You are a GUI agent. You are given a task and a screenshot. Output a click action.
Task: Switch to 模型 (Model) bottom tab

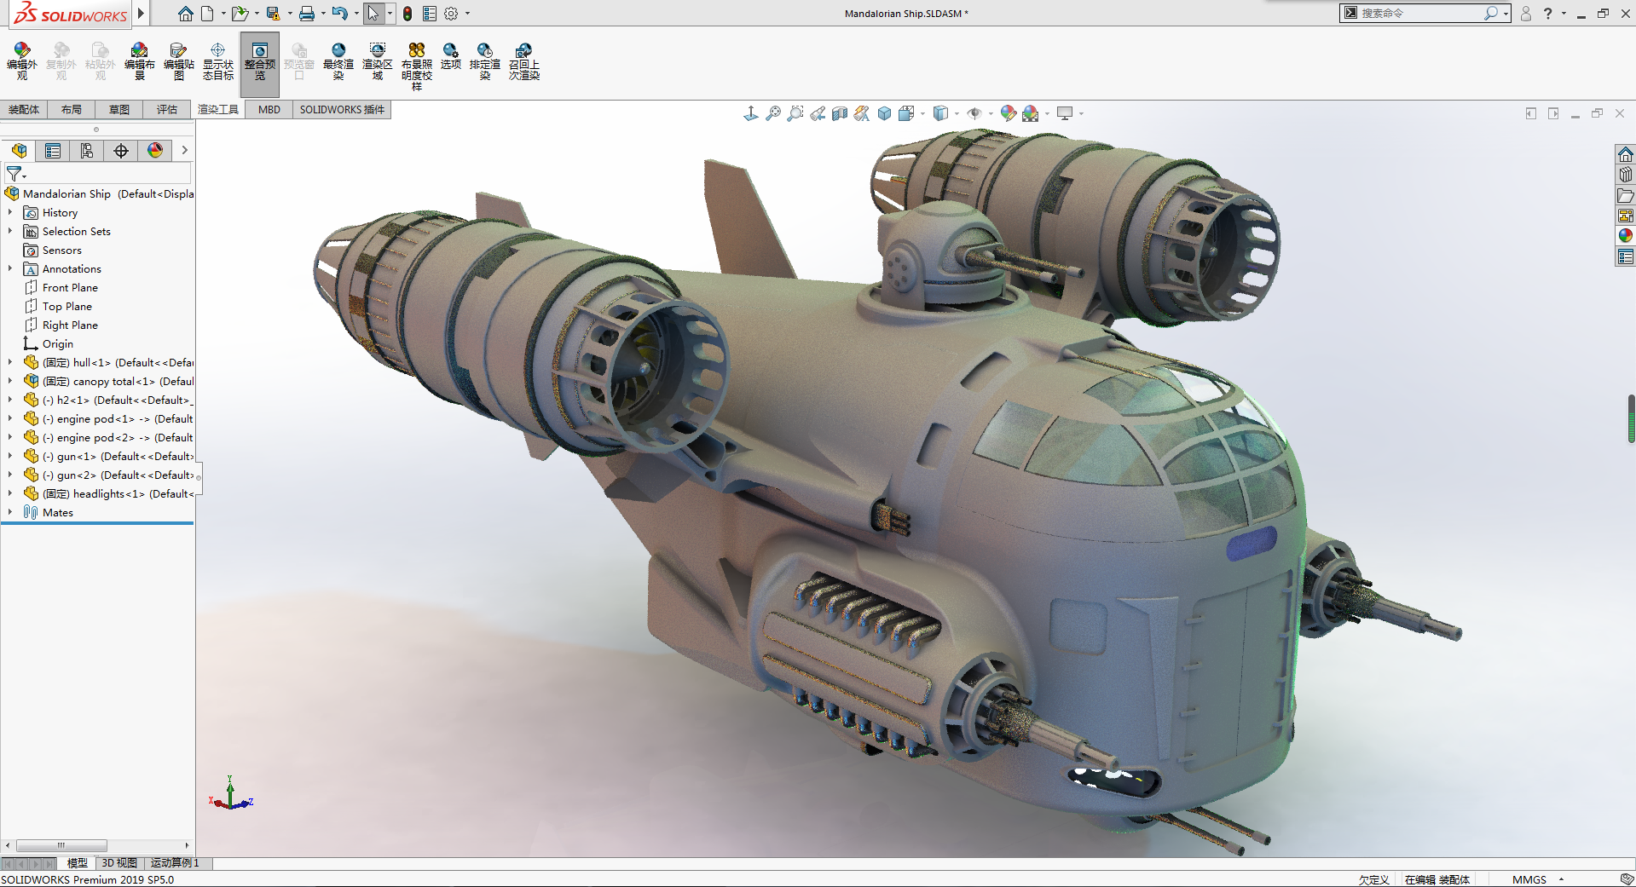click(x=78, y=863)
